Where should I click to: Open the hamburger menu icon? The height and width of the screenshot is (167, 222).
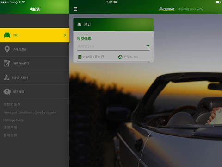(x=75, y=9)
